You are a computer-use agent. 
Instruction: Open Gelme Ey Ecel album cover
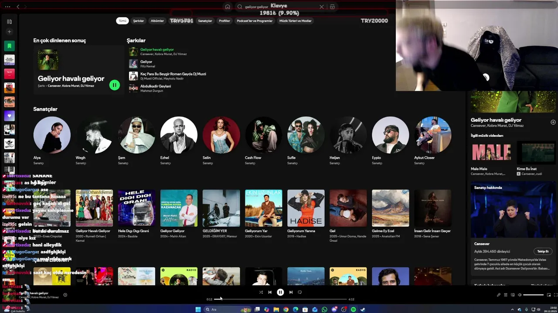[390, 208]
